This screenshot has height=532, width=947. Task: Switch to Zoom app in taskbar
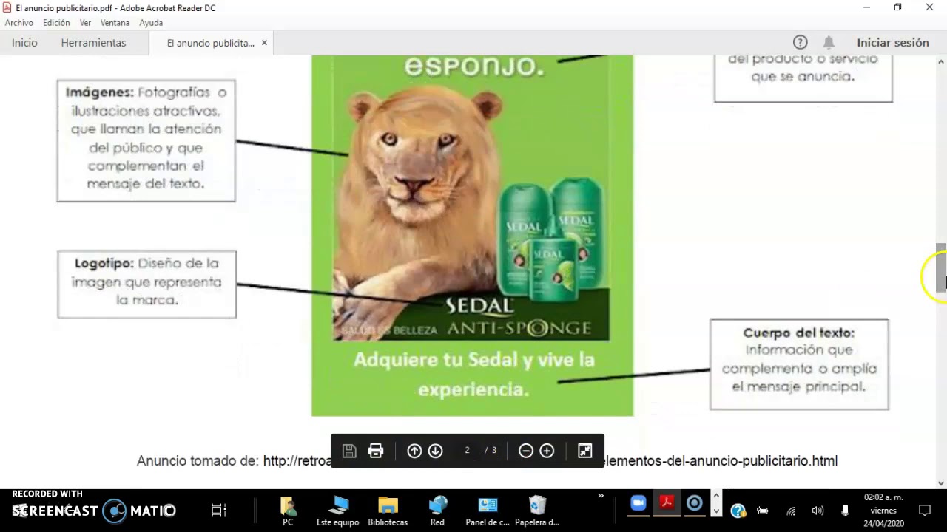[638, 504]
